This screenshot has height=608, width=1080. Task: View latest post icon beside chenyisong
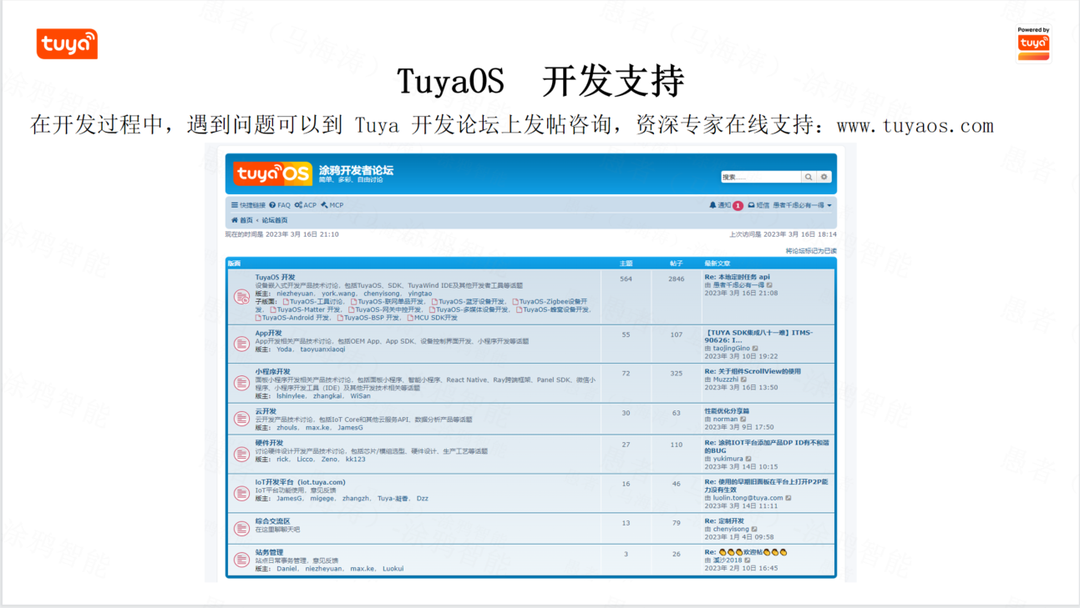coord(753,530)
